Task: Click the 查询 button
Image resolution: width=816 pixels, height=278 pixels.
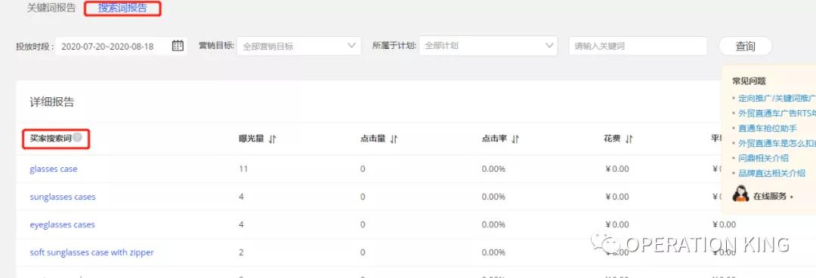Action: (x=745, y=46)
